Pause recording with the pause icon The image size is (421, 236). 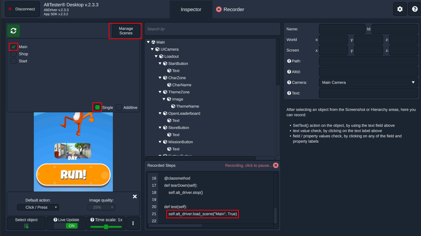click(276, 165)
